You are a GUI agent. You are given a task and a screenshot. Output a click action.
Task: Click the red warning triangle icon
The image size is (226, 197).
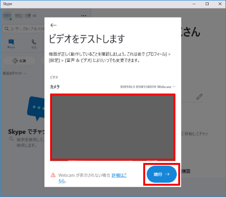pyautogui.click(x=53, y=175)
